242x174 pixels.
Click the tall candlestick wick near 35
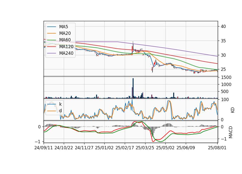click(x=133, y=45)
